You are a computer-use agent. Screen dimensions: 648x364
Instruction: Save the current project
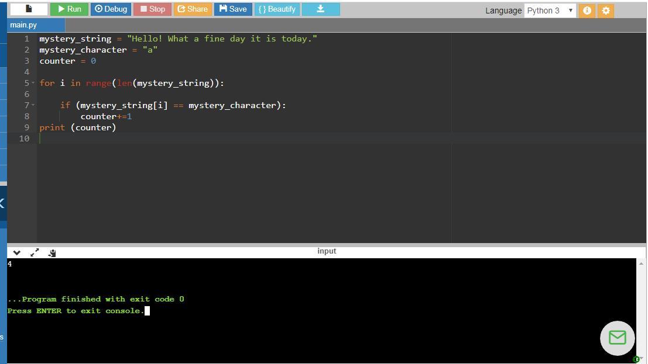tap(233, 9)
